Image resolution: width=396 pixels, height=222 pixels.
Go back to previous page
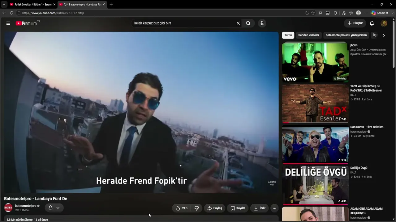tap(4, 13)
